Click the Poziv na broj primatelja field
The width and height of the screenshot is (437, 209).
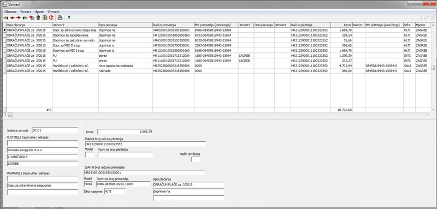click(x=123, y=184)
